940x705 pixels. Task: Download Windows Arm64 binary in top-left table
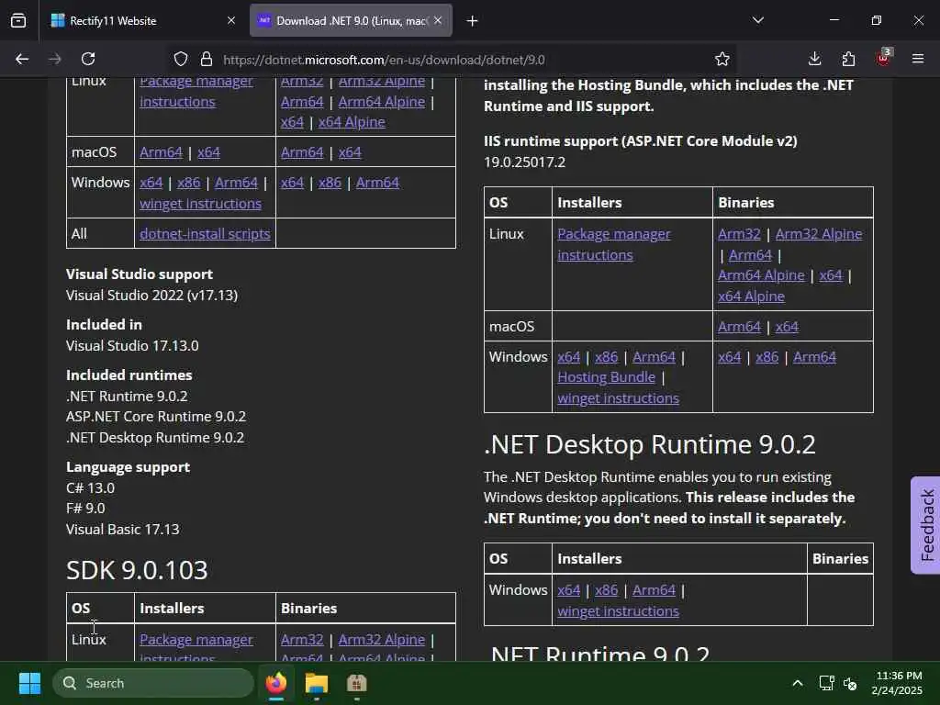point(377,183)
